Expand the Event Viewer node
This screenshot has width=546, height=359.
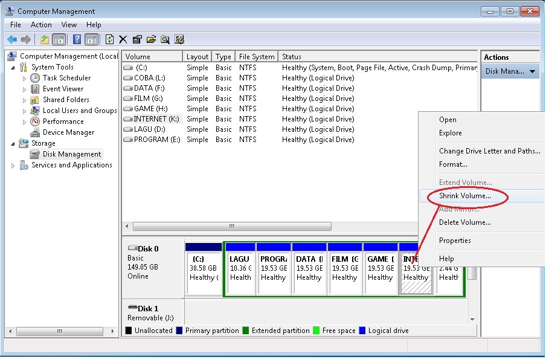(24, 89)
